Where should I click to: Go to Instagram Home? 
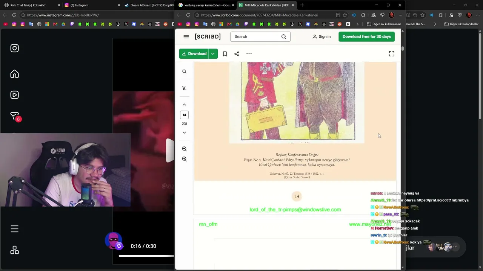14,74
